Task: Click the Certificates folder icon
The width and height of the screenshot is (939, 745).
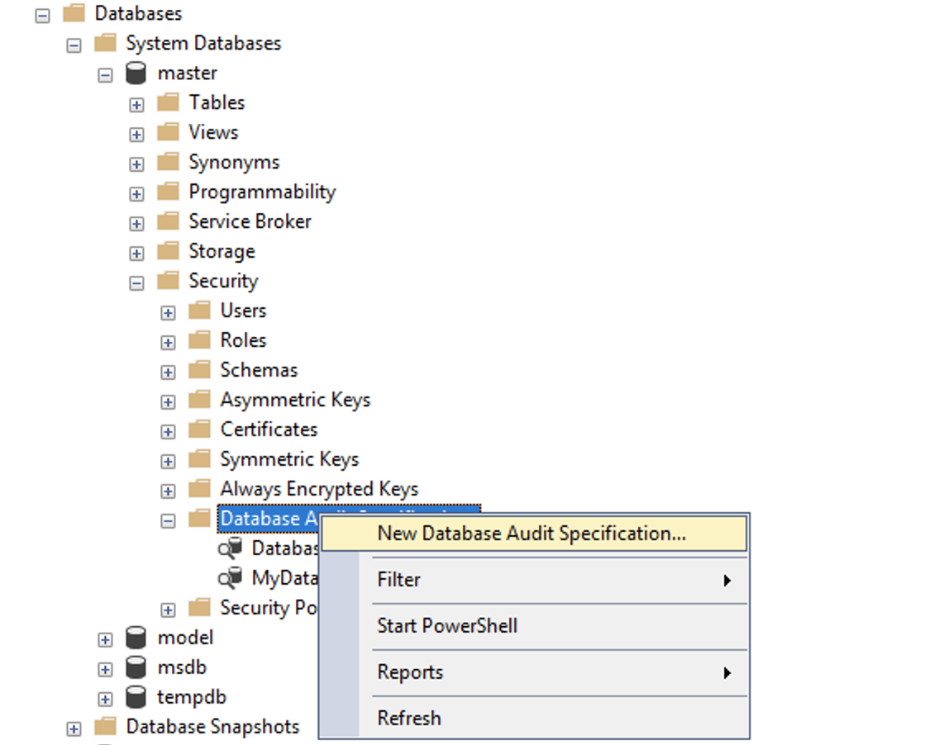Action: tap(198, 429)
